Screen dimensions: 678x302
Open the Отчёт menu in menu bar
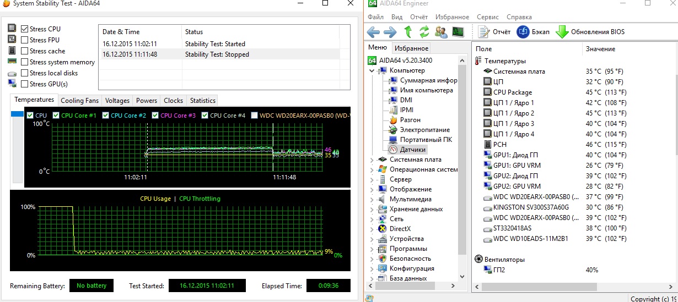coord(419,17)
